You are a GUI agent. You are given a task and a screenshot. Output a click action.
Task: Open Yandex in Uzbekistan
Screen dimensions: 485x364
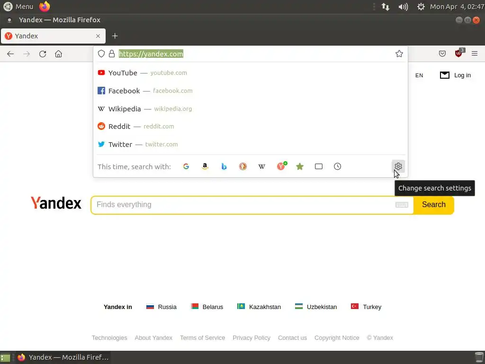tap(316, 307)
